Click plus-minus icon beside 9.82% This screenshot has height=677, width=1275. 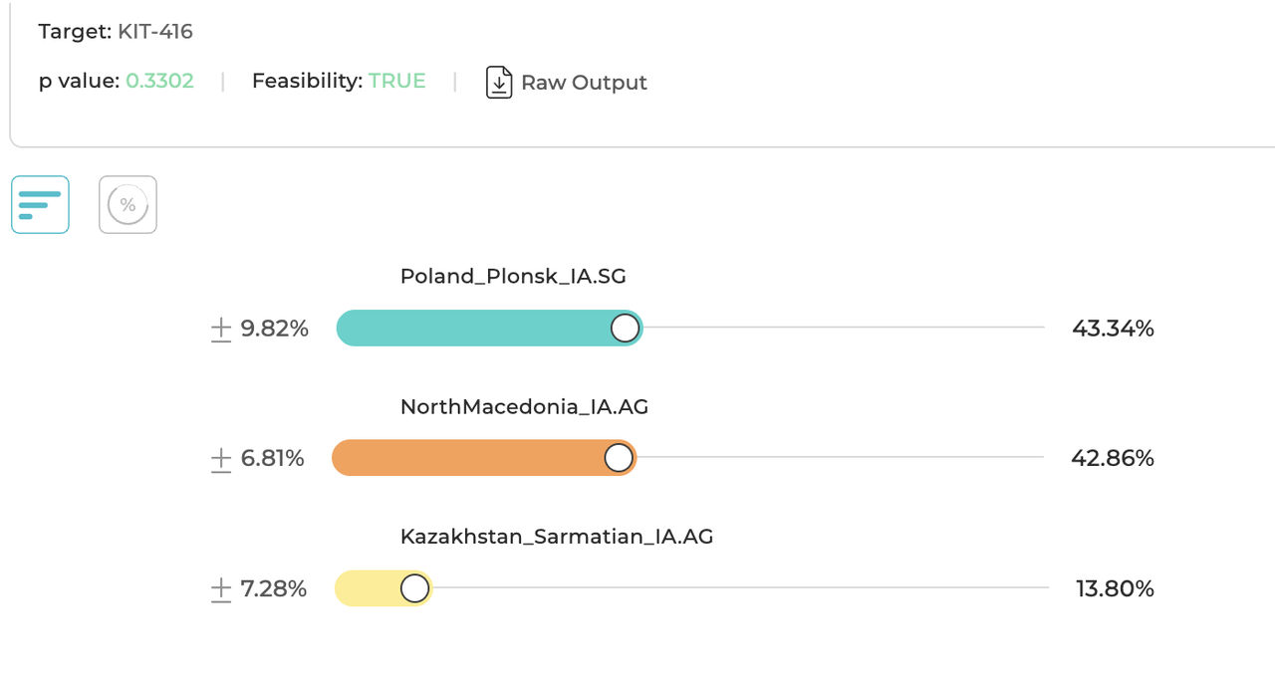point(221,330)
